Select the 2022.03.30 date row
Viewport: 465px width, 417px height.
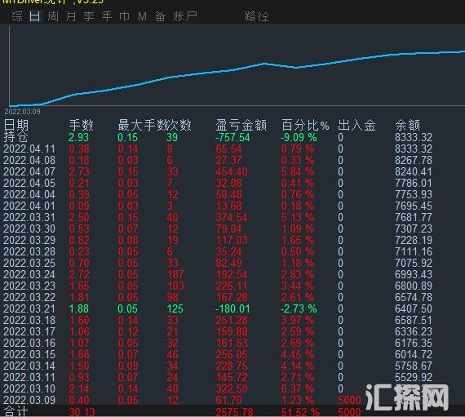click(x=29, y=229)
